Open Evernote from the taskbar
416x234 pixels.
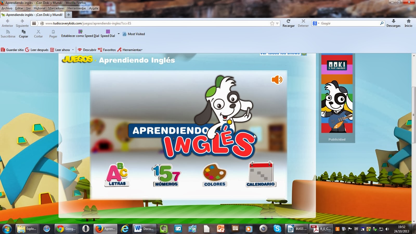tap(164, 229)
